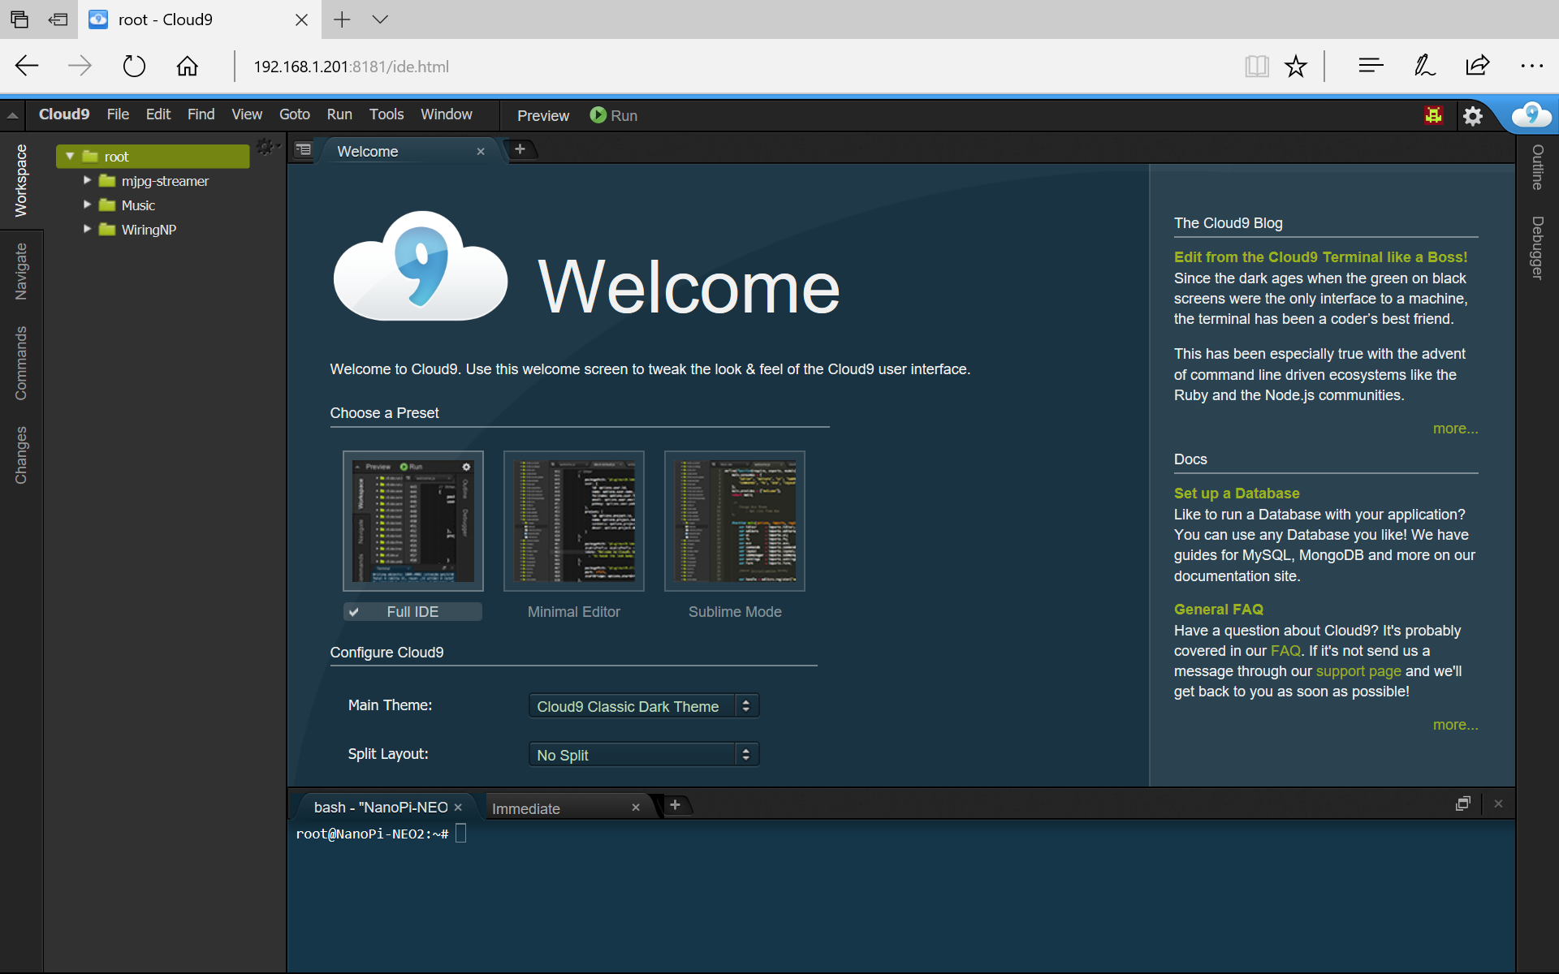Open the Split Layout dropdown

pos(643,755)
